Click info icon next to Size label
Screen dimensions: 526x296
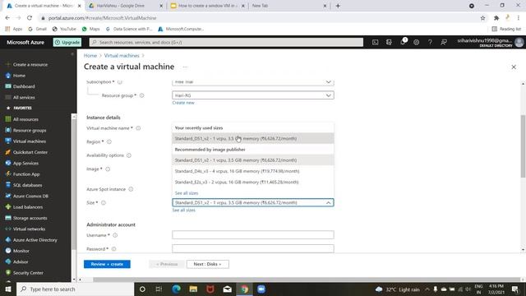tap(104, 203)
